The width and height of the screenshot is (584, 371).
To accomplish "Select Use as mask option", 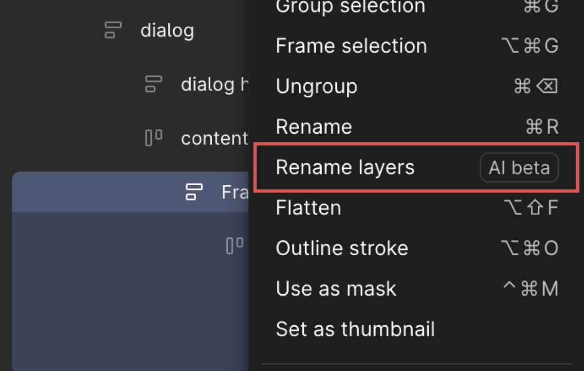I will click(x=417, y=288).
